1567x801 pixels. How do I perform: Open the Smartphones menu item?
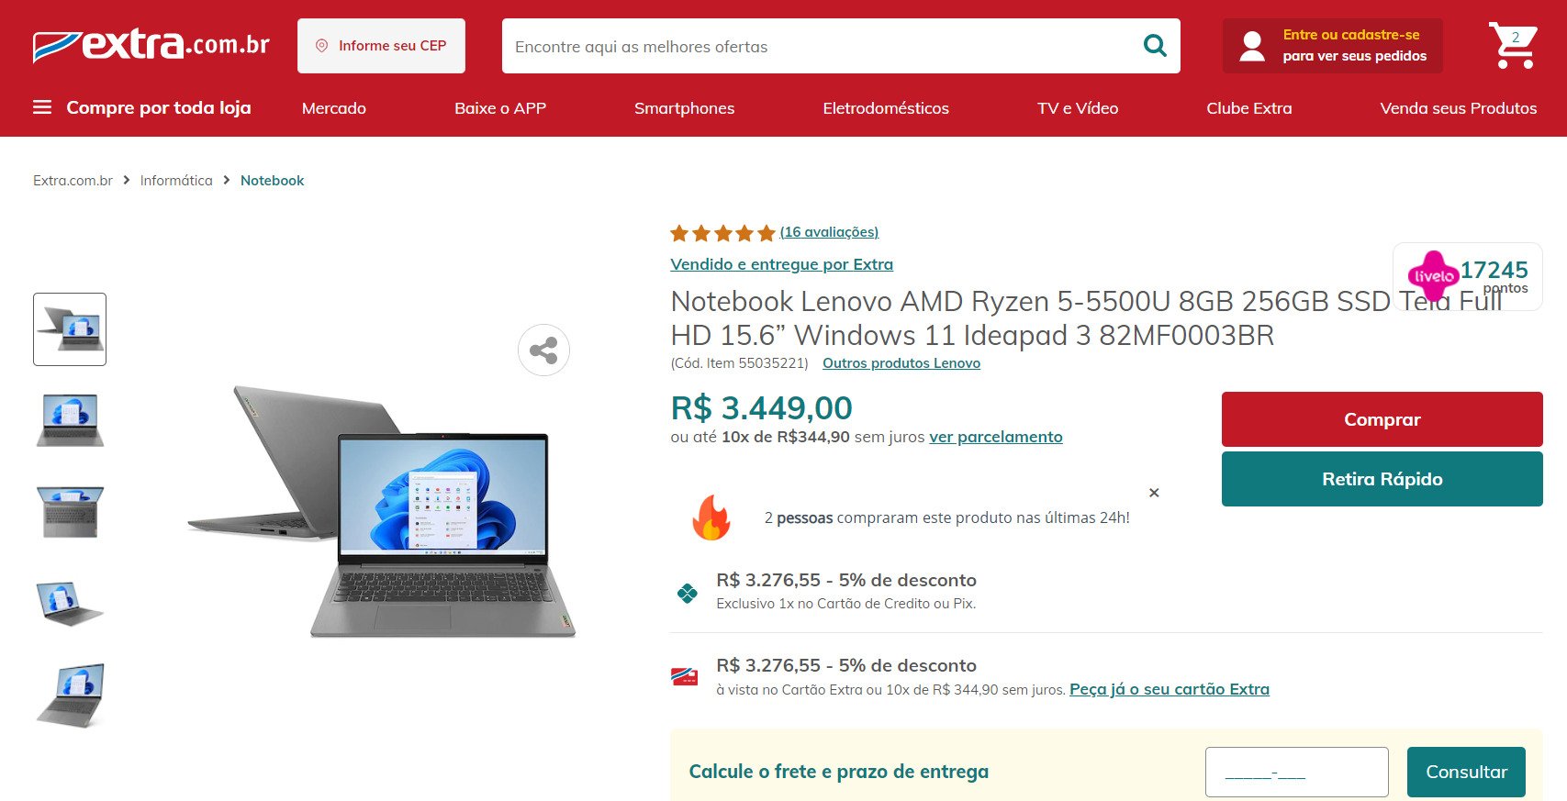pyautogui.click(x=684, y=108)
